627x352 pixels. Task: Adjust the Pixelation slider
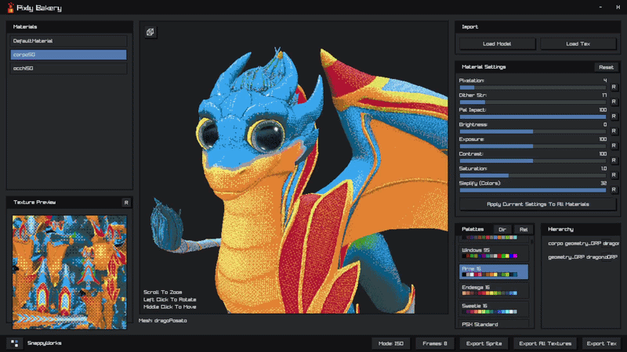[533, 88]
